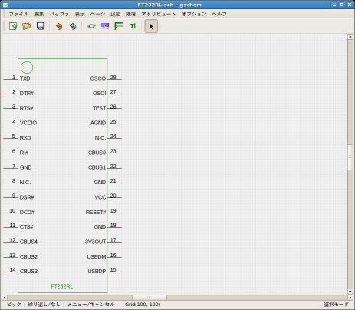Select the FT232RL device label
Image resolution: width=355 pixels, height=310 pixels.
point(62,286)
